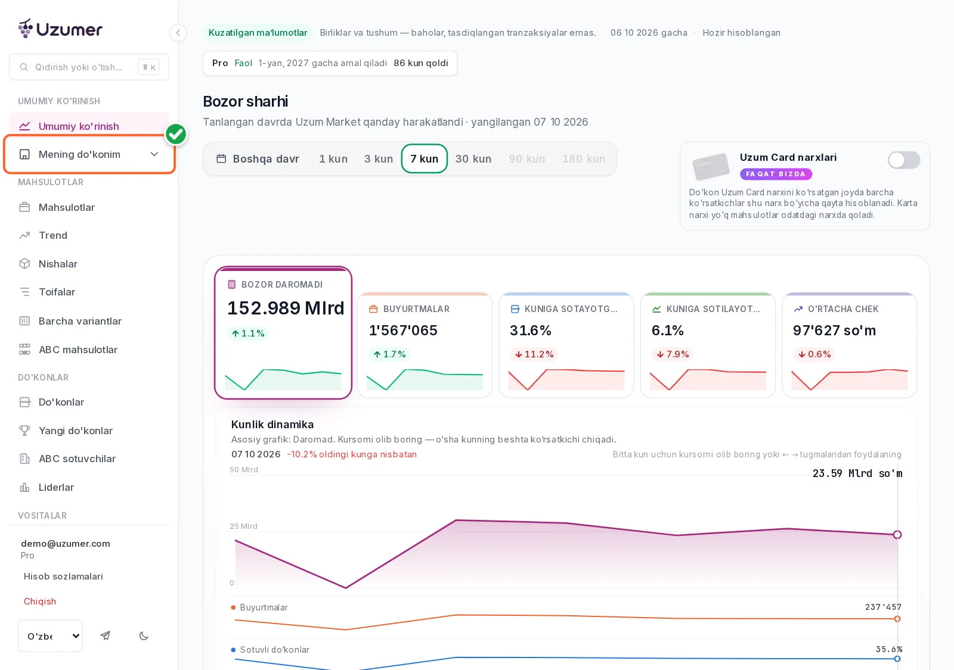Click the search magnifier icon
The image size is (954, 670).
point(24,67)
